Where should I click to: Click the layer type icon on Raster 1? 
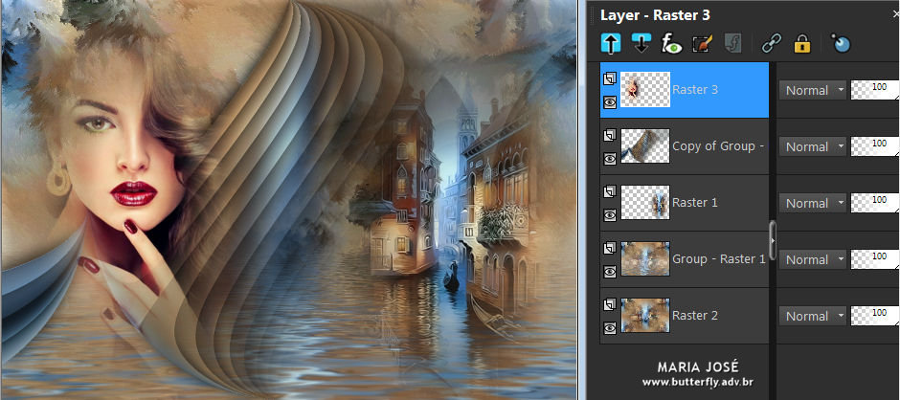coord(610,191)
